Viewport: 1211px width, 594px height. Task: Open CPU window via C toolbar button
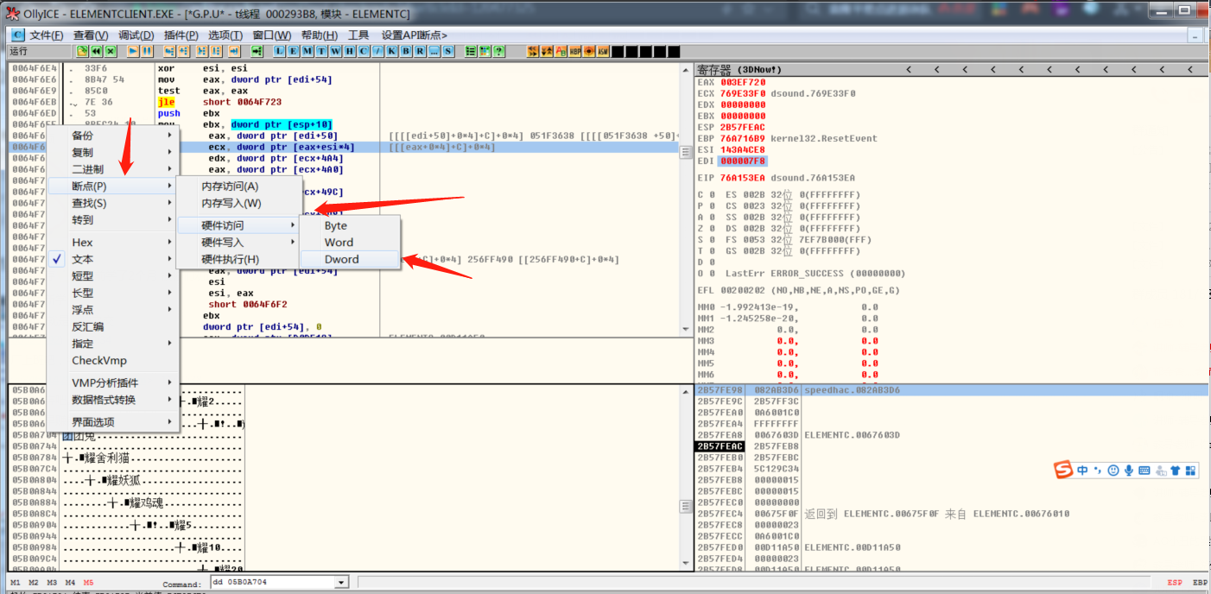tap(364, 51)
